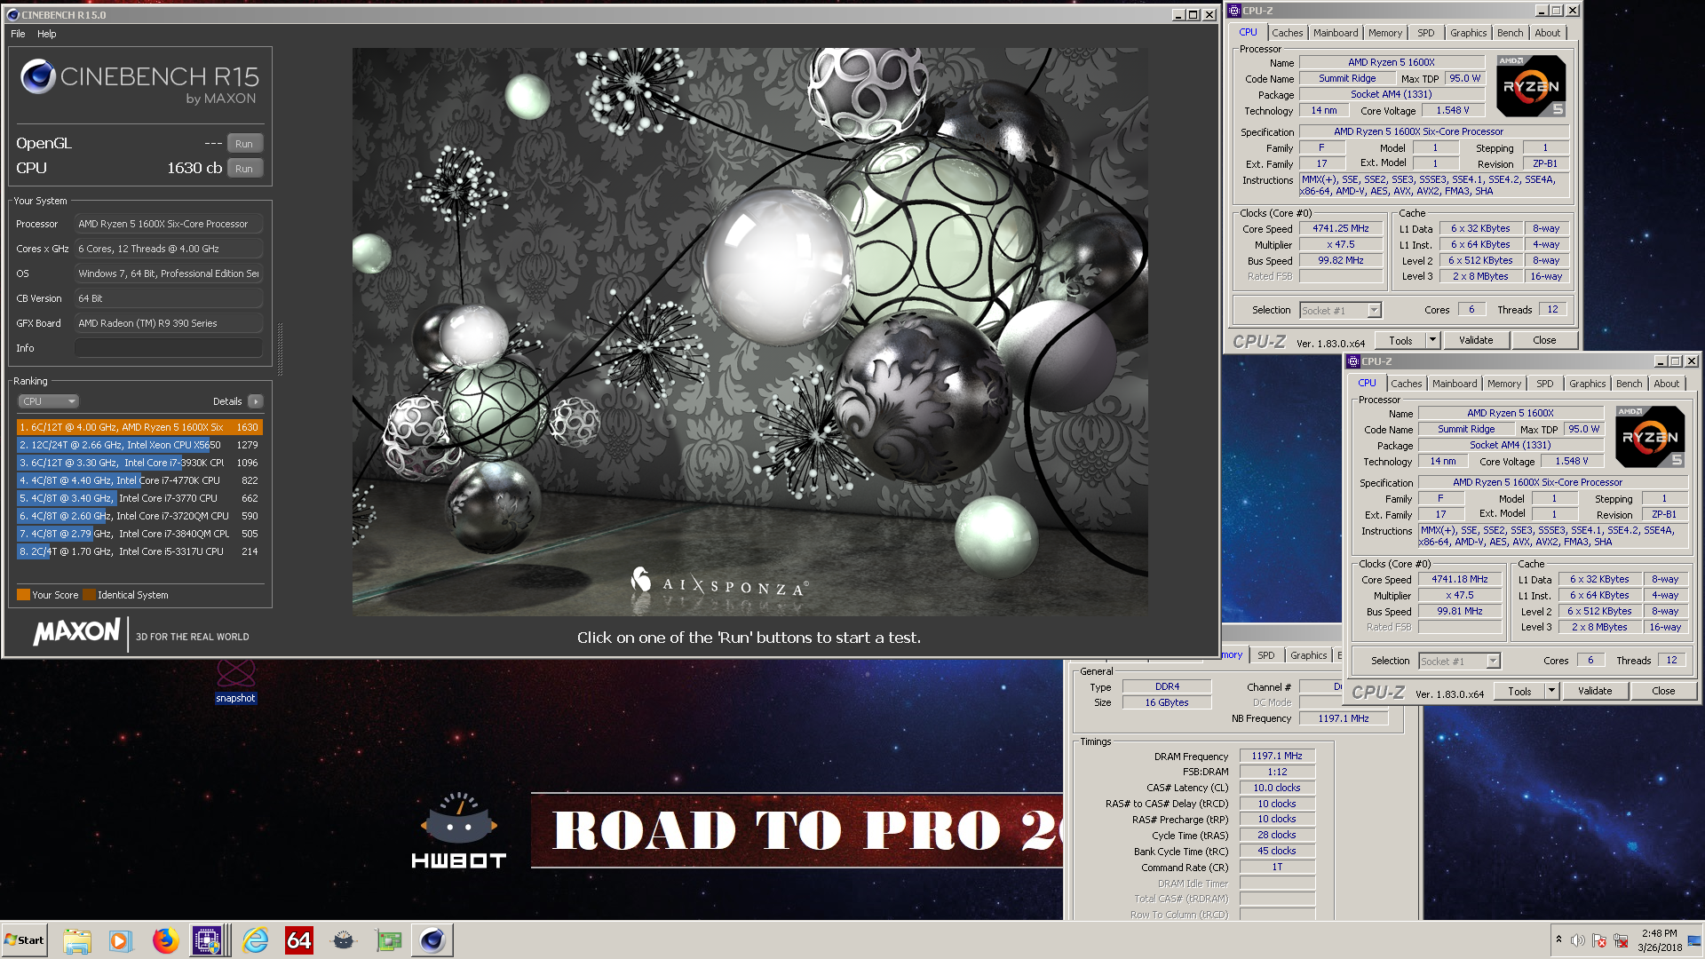The height and width of the screenshot is (959, 1705).
Task: Select the Core i5-3317U ranking entry
Action: pyautogui.click(x=139, y=551)
